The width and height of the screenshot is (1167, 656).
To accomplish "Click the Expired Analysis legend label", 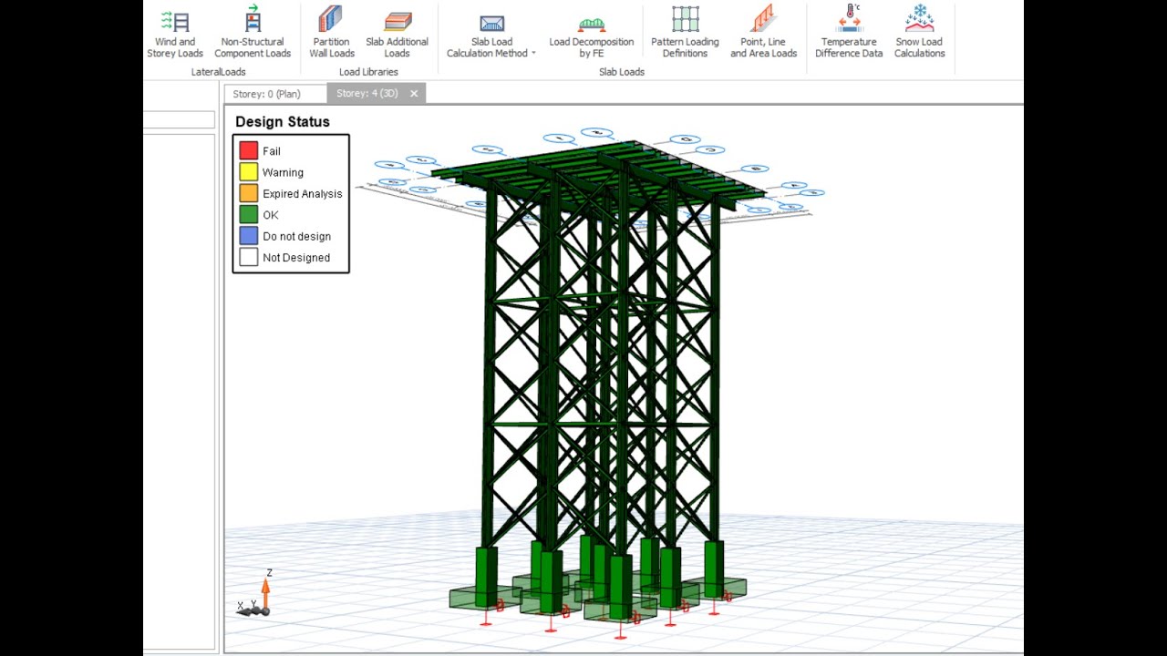I will [303, 194].
